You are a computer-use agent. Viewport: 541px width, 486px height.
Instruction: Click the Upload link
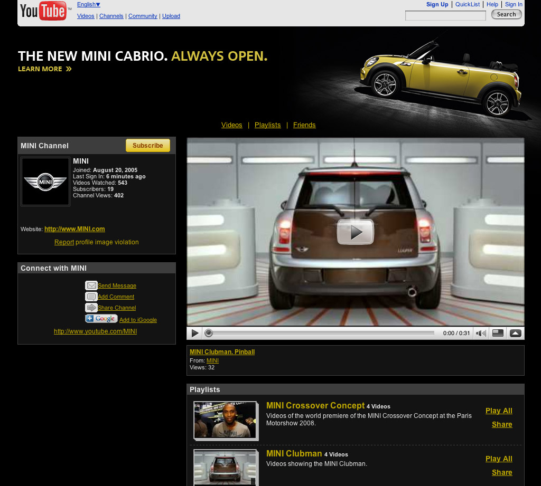[x=171, y=16]
